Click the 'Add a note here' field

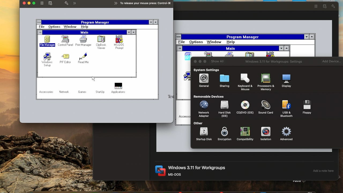coord(323,171)
